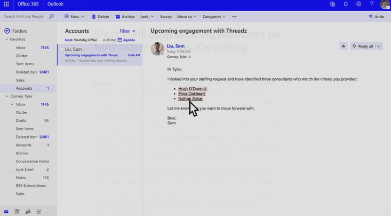Create a New message

click(72, 17)
